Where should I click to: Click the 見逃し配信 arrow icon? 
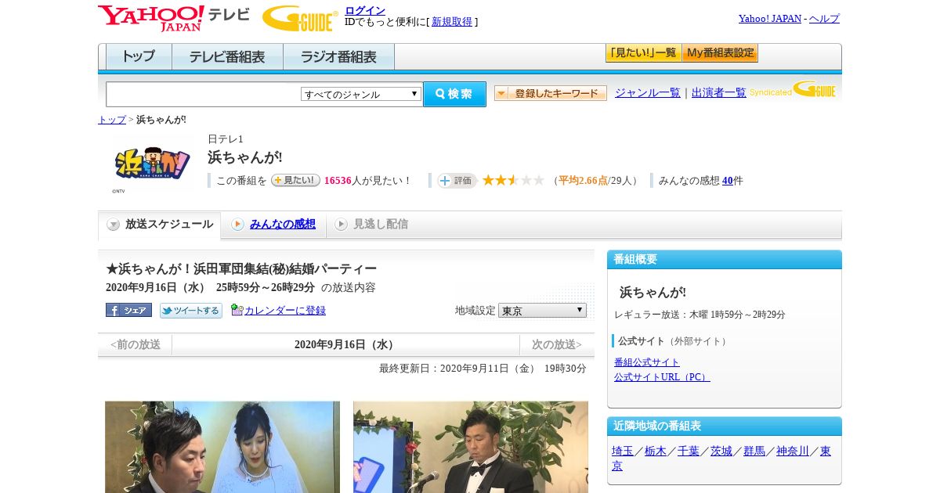[341, 225]
